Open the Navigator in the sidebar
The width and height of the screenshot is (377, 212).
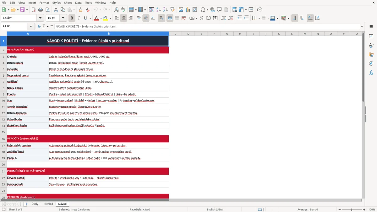371,63
